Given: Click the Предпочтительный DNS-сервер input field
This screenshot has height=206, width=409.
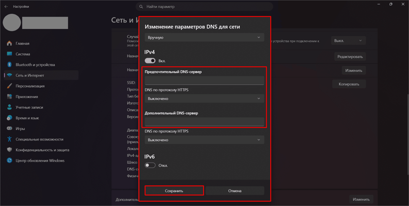Looking at the screenshot, I should pyautogui.click(x=204, y=81).
